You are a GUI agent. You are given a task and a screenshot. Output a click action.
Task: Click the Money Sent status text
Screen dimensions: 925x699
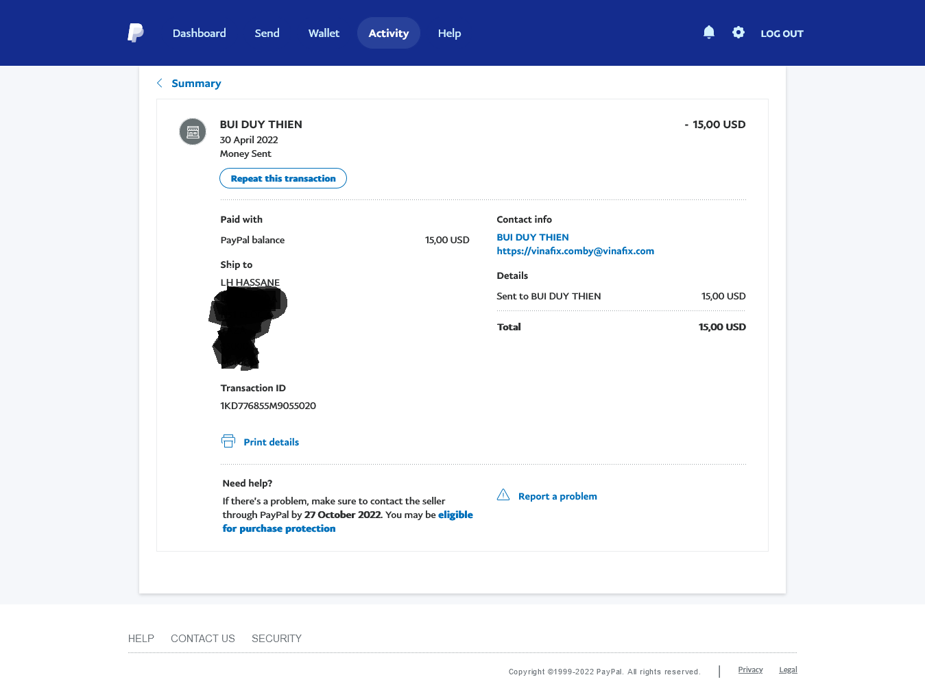click(245, 154)
